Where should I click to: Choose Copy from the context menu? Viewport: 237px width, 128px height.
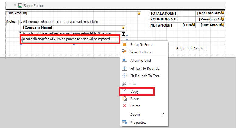144,91
